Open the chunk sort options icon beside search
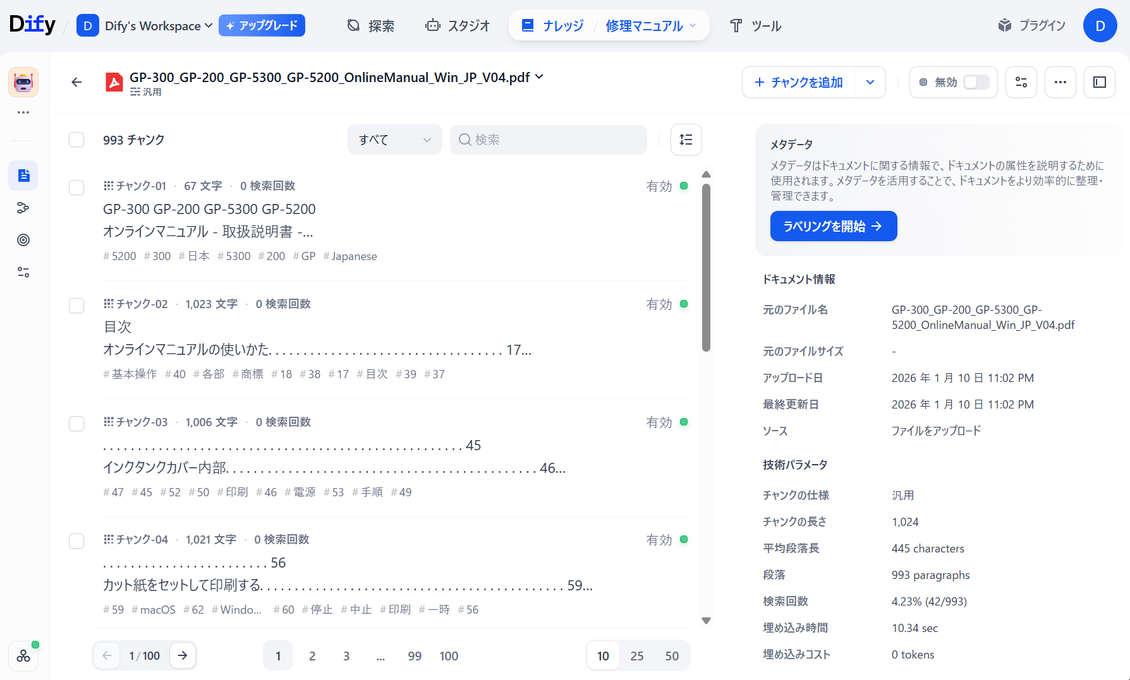The image size is (1130, 680). coord(686,140)
